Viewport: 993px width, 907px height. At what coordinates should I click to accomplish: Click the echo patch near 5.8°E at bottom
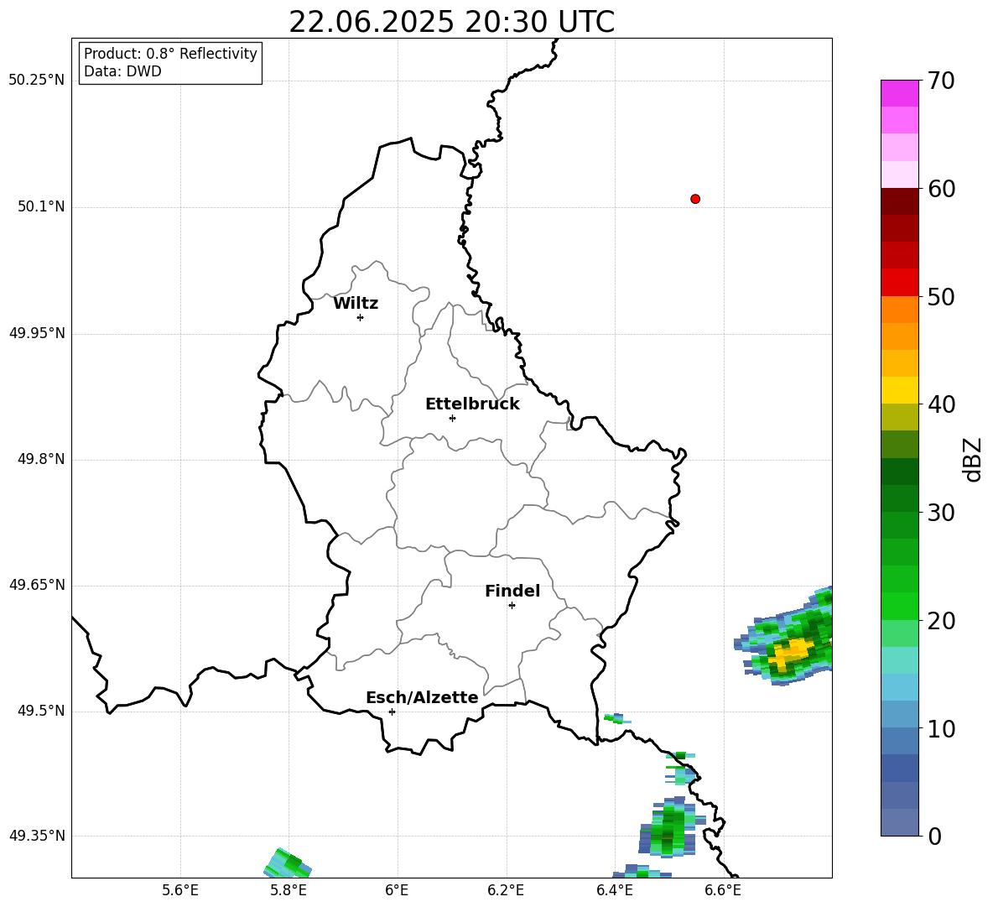(x=288, y=863)
